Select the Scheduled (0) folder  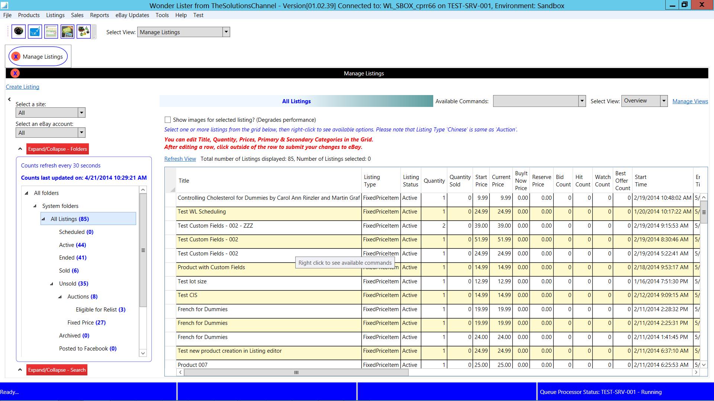click(76, 232)
